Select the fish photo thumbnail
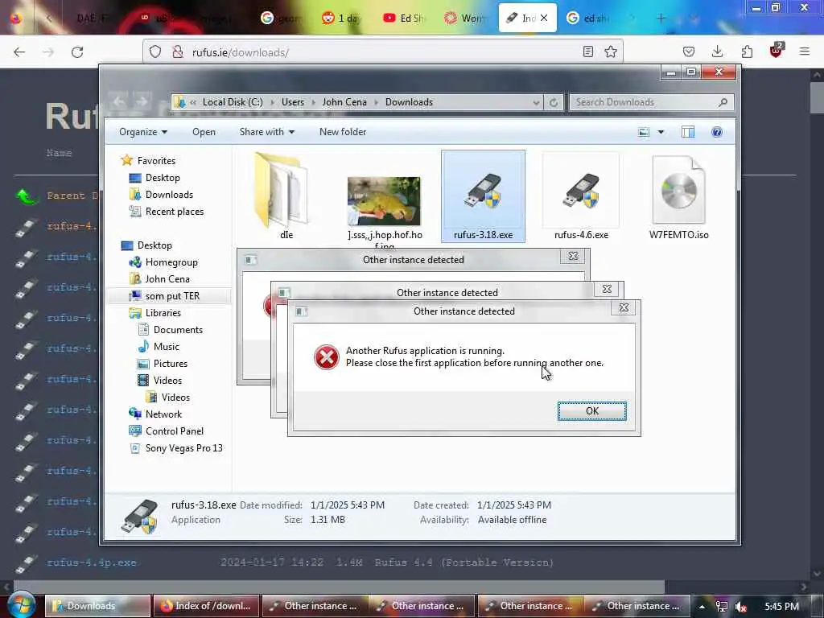Screen dimensions: 824x618 point(384,202)
